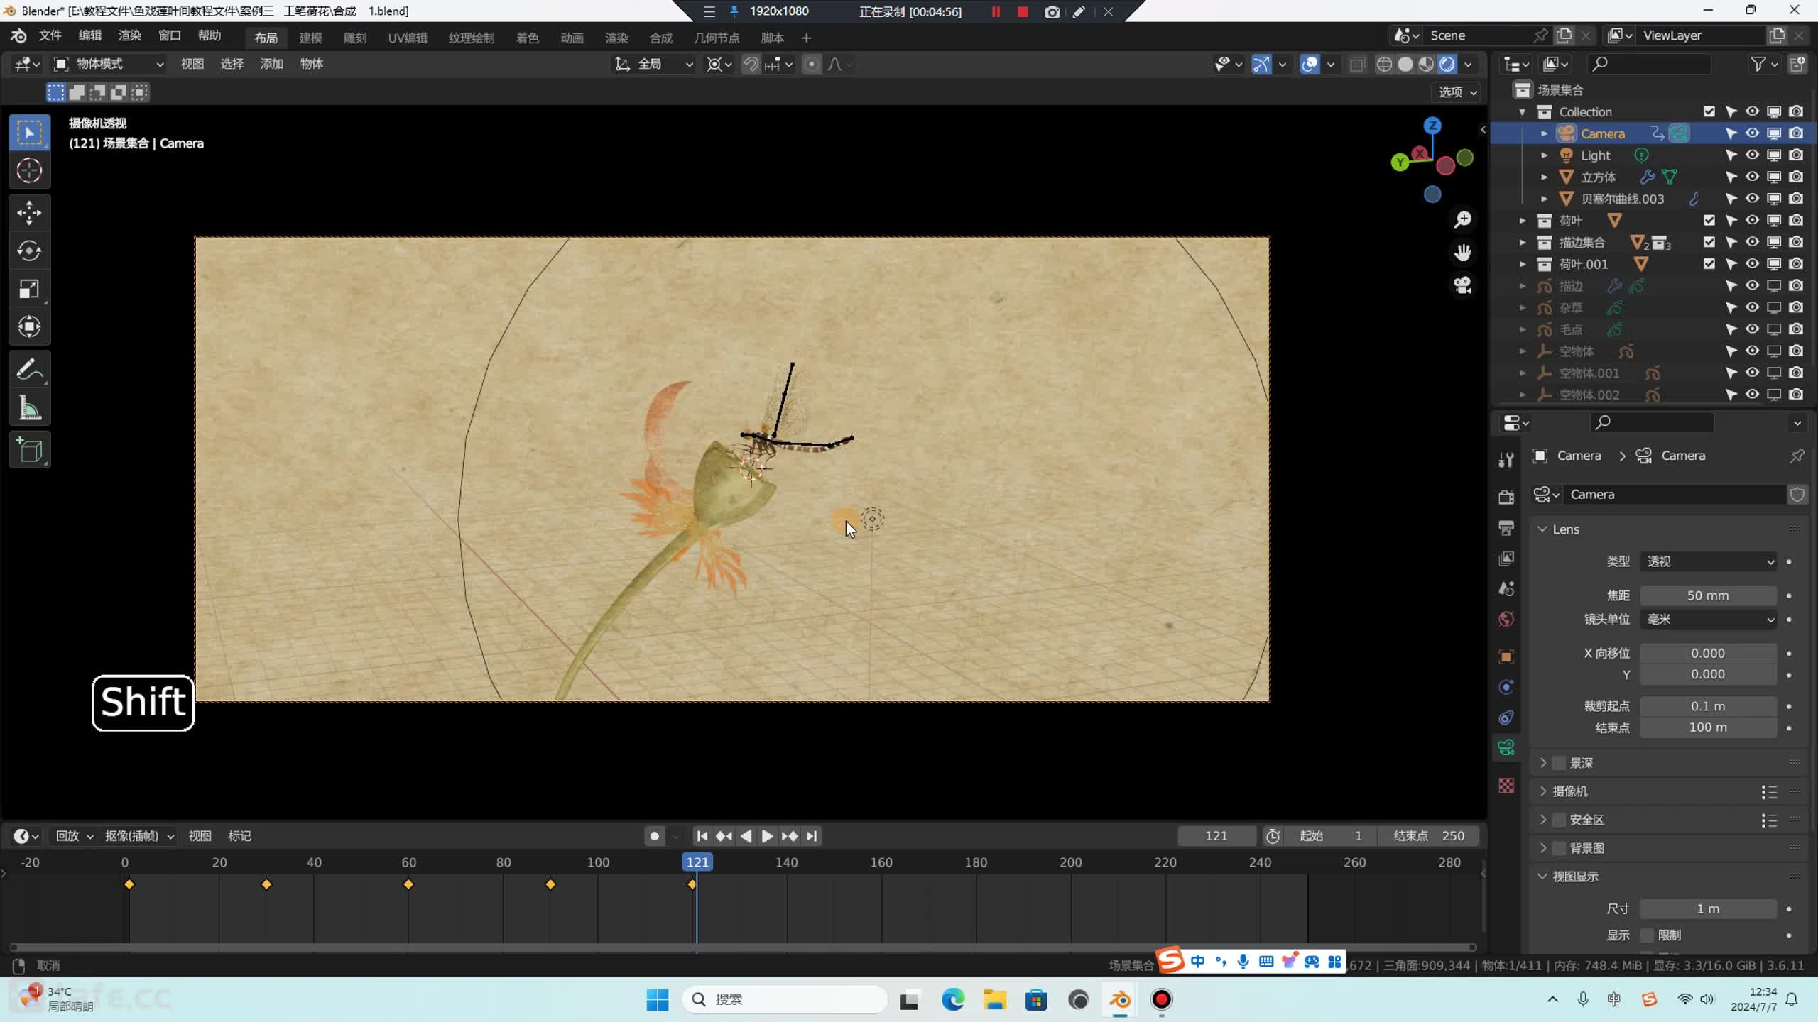Select the Measure tool
Image resolution: width=1818 pixels, height=1022 pixels.
(x=29, y=407)
